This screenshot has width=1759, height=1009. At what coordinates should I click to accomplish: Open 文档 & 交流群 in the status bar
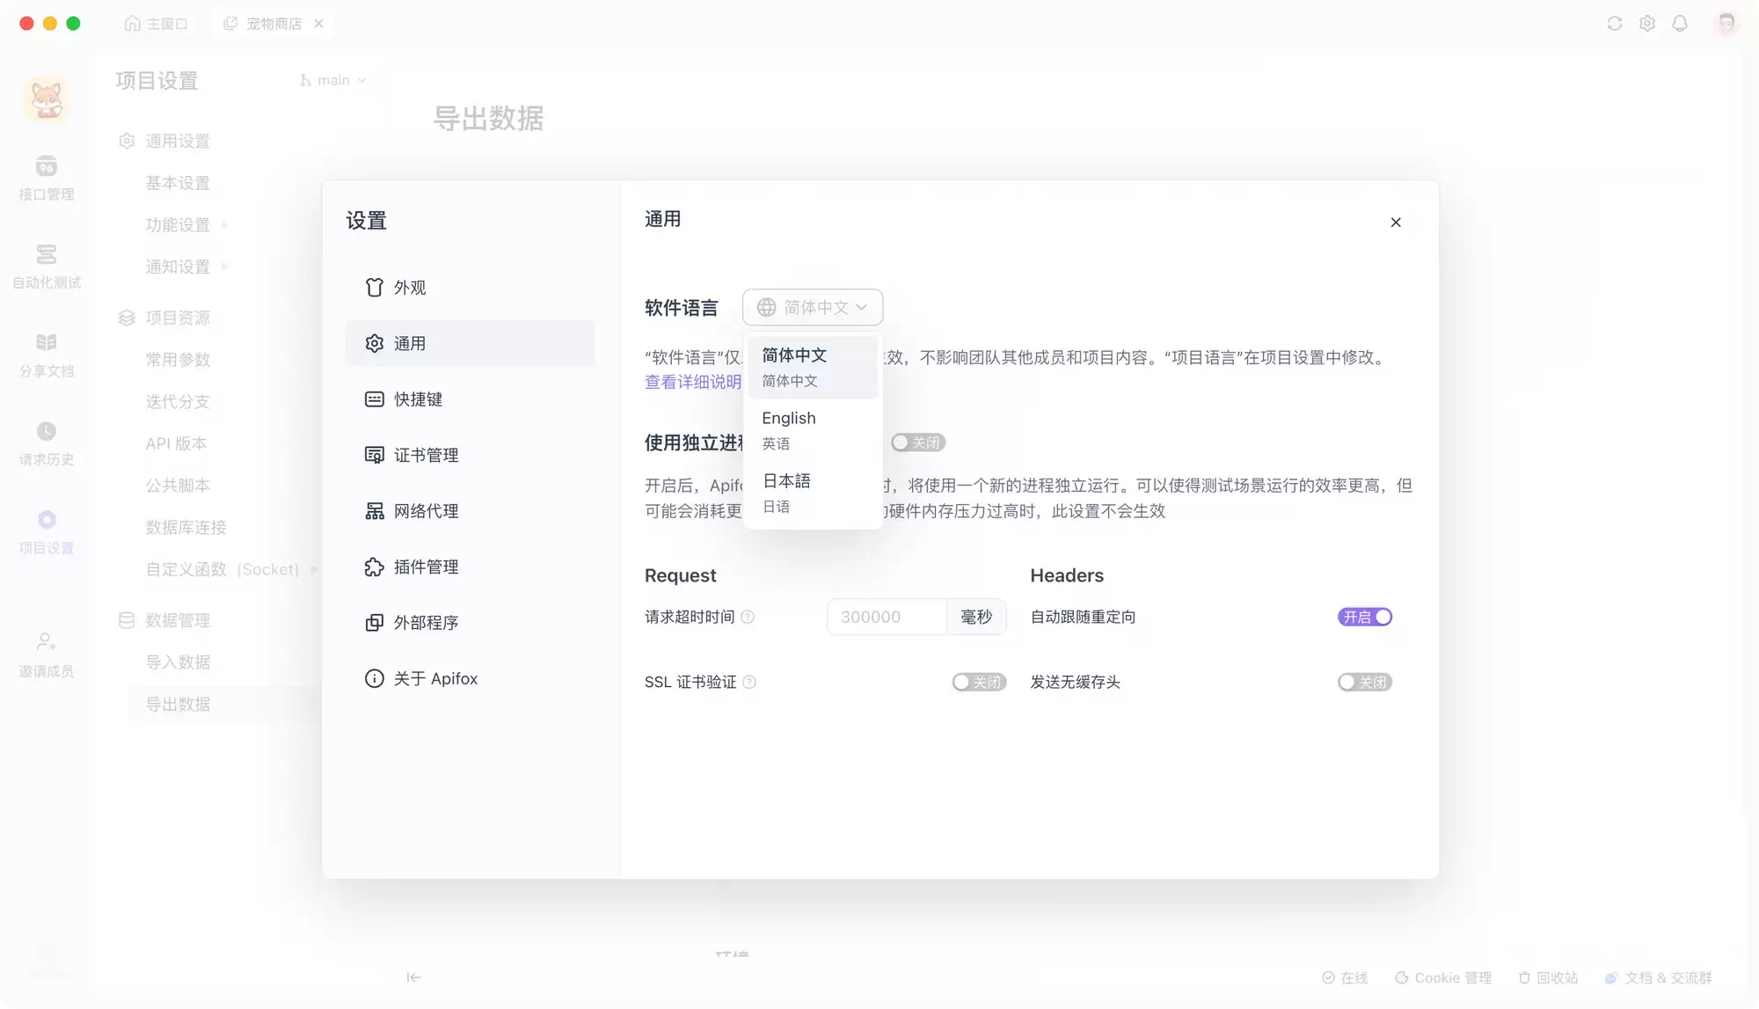point(1659,978)
